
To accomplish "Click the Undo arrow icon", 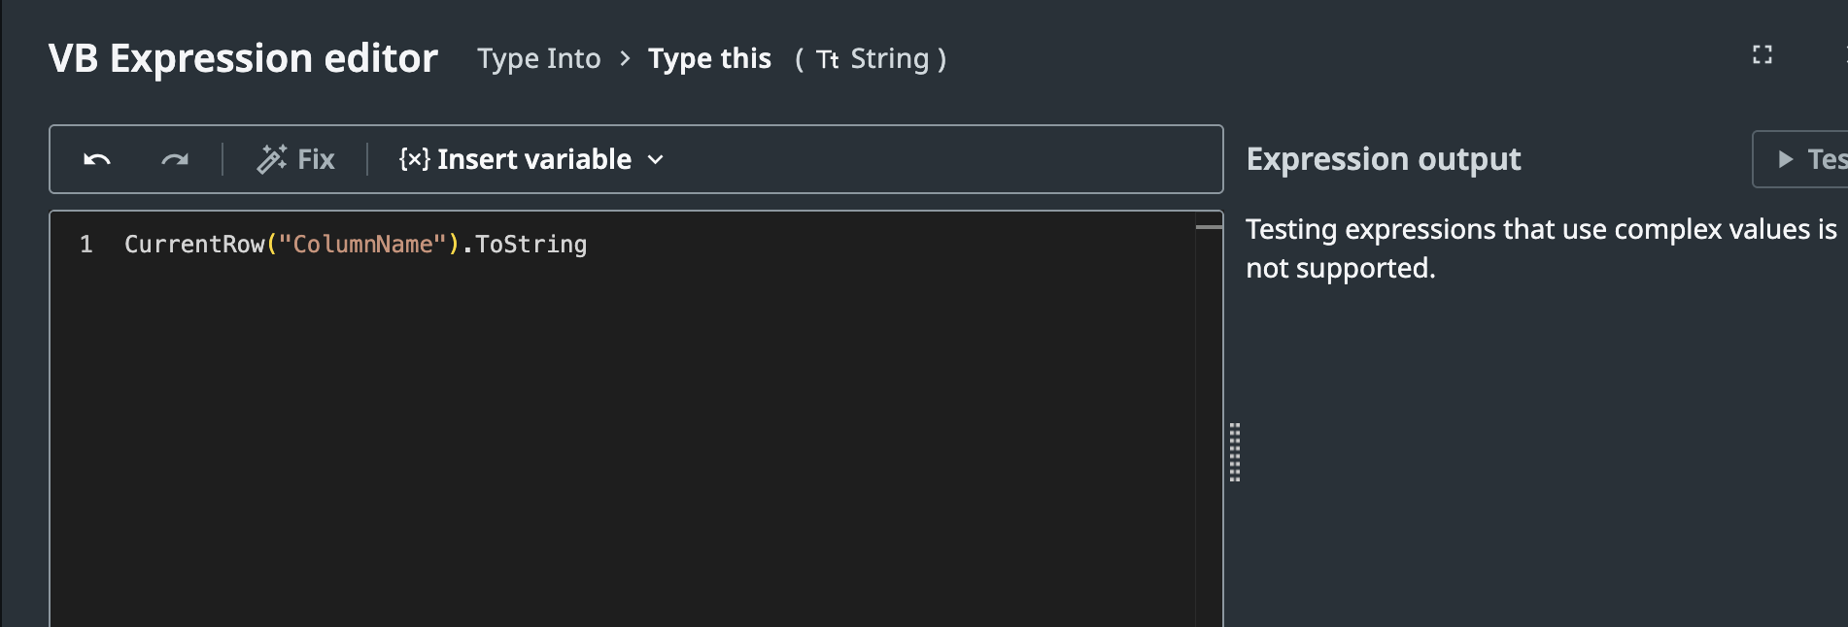I will tap(97, 159).
